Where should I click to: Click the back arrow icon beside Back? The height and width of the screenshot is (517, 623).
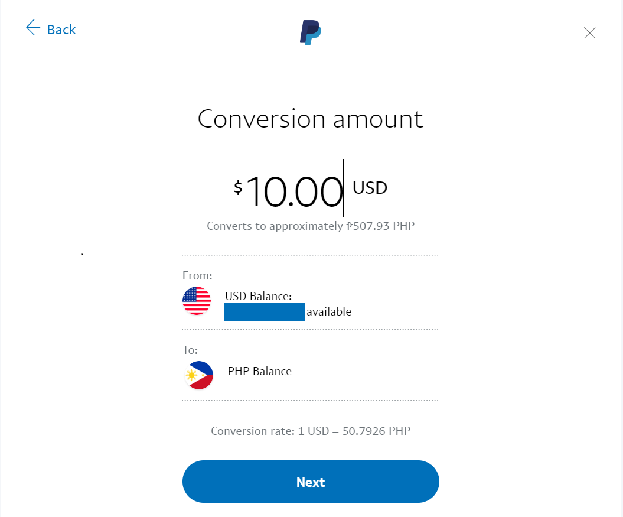click(32, 28)
